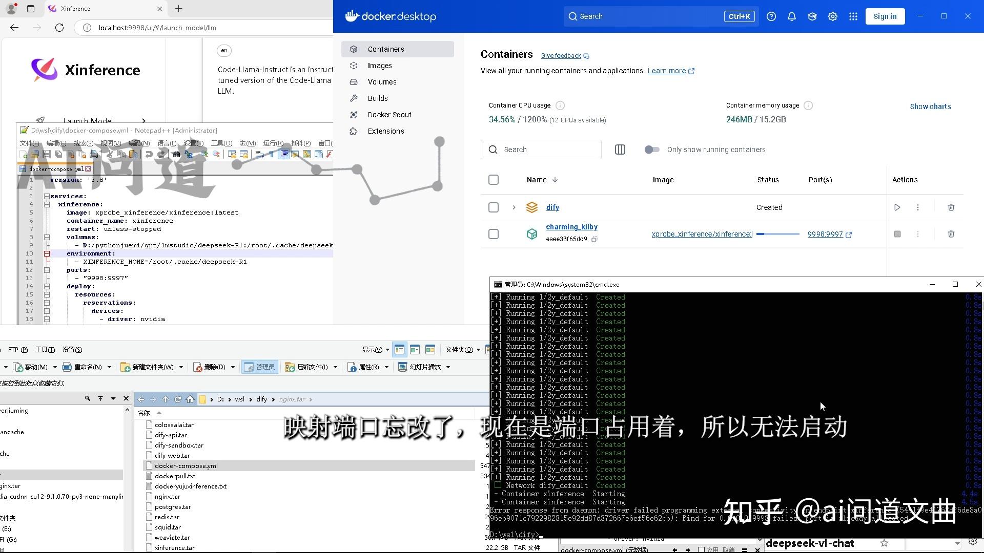Expand the dify container row
This screenshot has height=553, width=984.
[514, 207]
